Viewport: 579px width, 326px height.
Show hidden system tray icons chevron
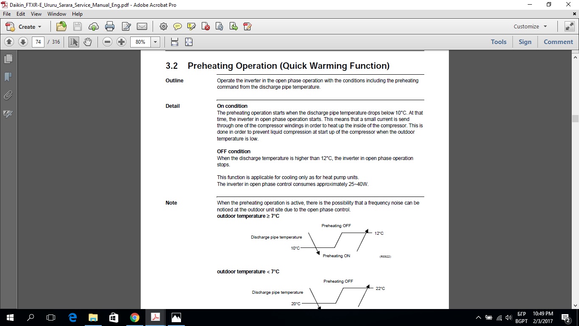(479, 318)
